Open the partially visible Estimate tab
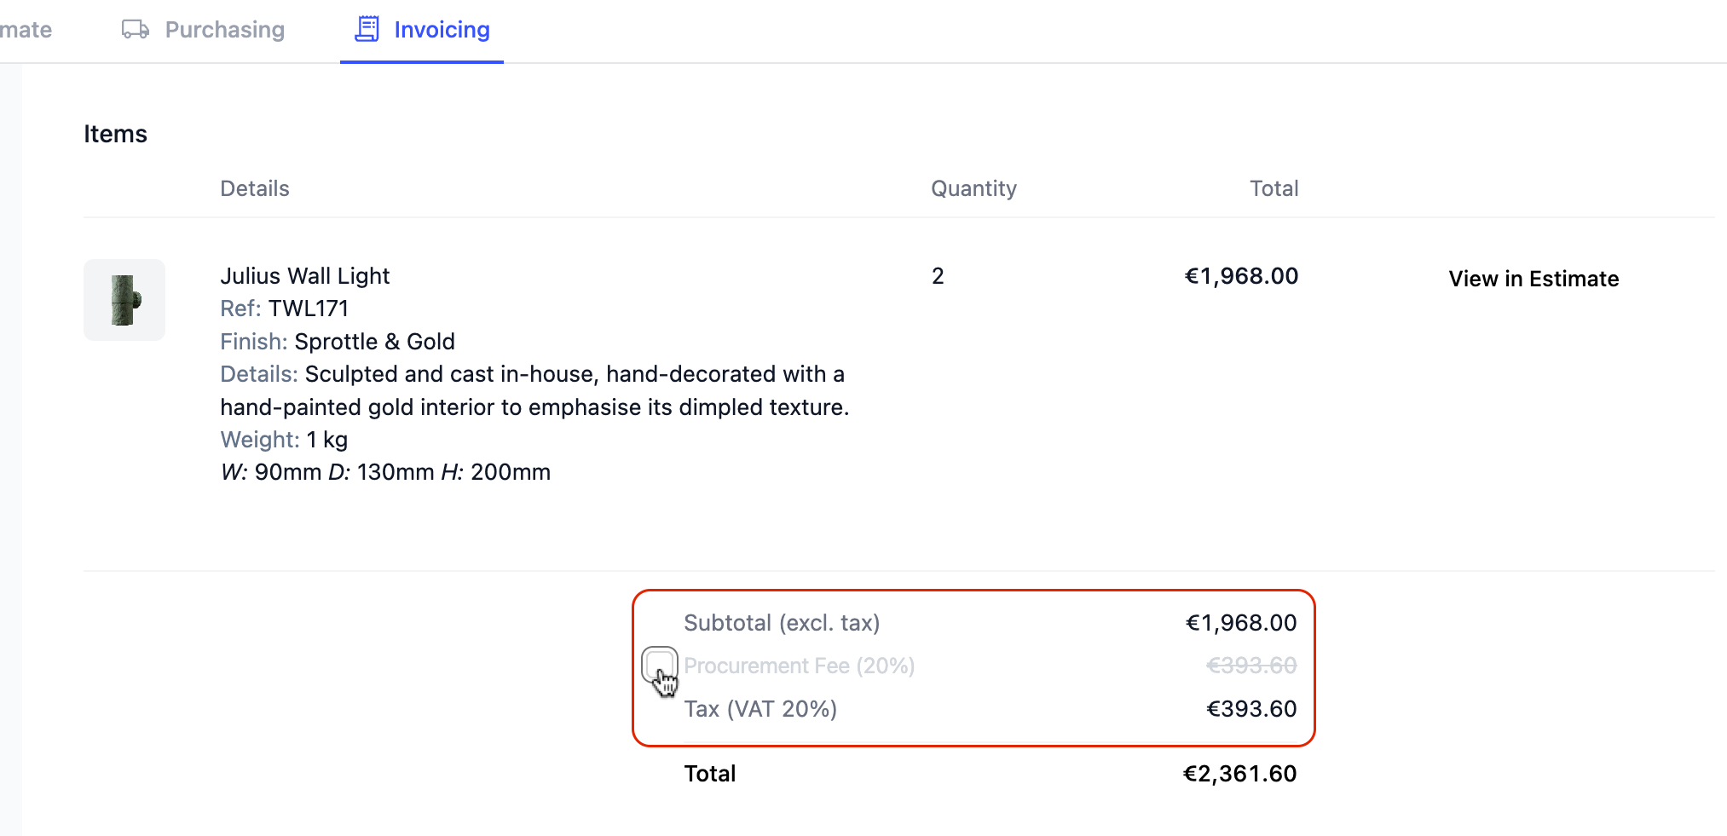The height and width of the screenshot is (836, 1727). 26,30
